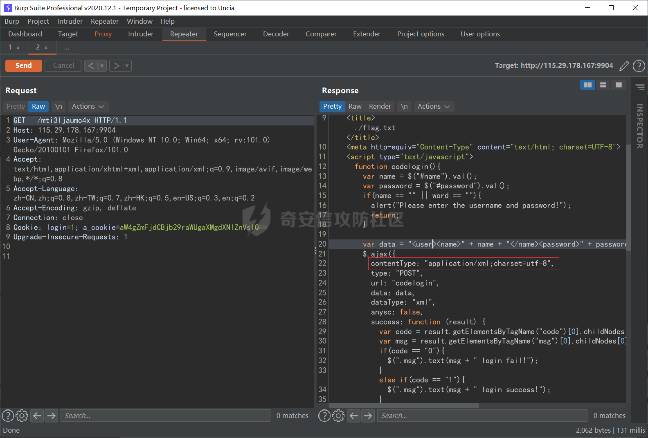This screenshot has height=438, width=648.
Task: Select the Response Raw view
Action: coord(355,106)
